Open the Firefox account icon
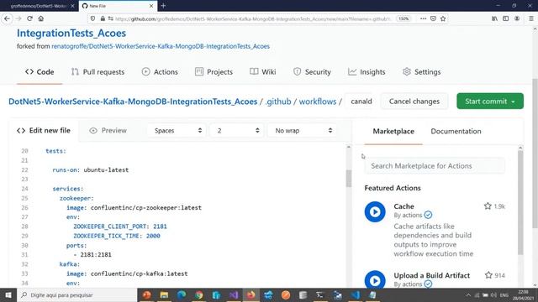Image resolution: width=538 pixels, height=302 pixels. click(517, 18)
